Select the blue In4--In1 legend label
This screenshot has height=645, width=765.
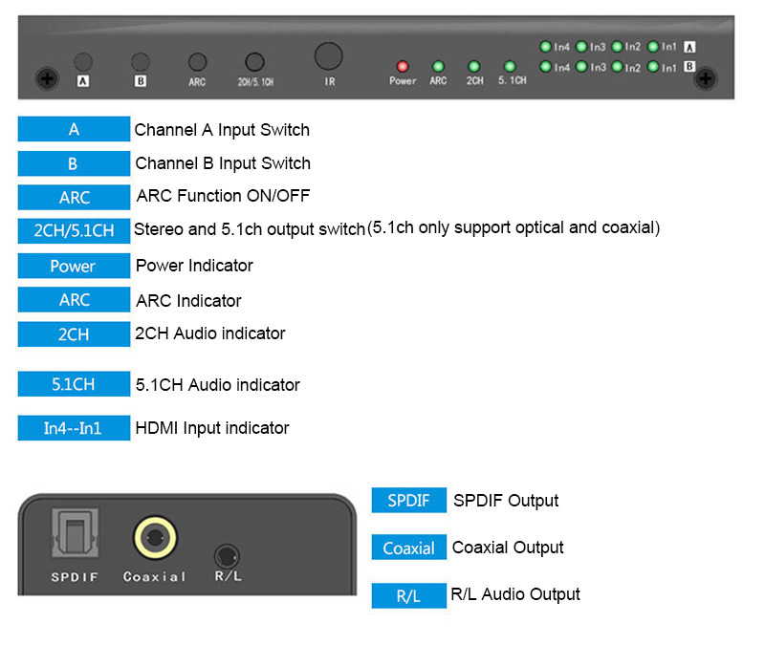74,428
